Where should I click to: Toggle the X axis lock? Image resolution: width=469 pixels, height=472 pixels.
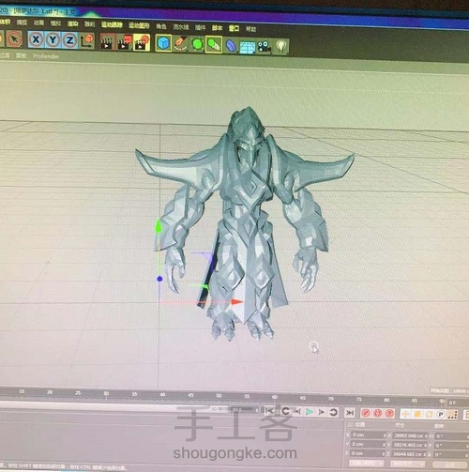(x=36, y=39)
